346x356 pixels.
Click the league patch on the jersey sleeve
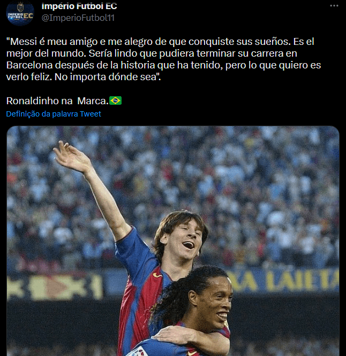[x=139, y=352]
